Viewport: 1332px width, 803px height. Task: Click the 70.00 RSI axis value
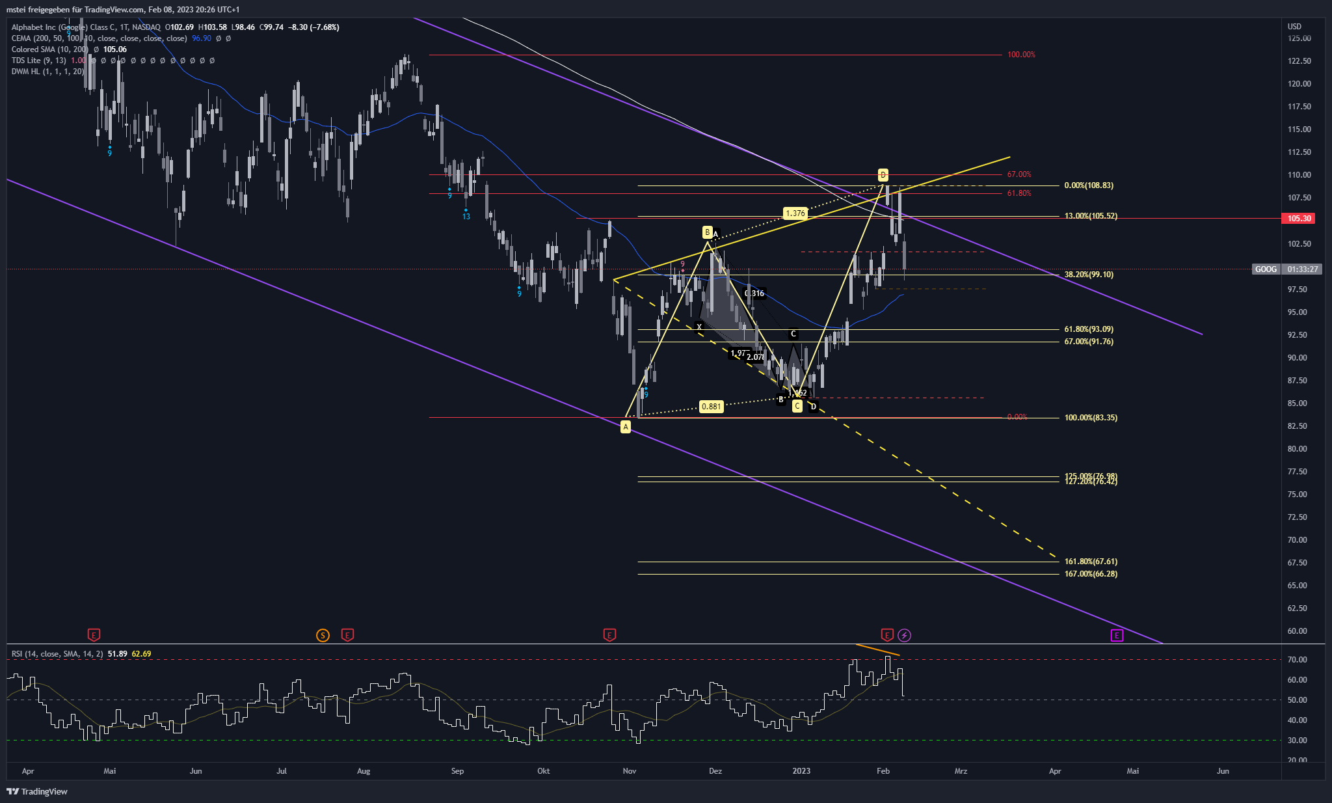(1297, 660)
